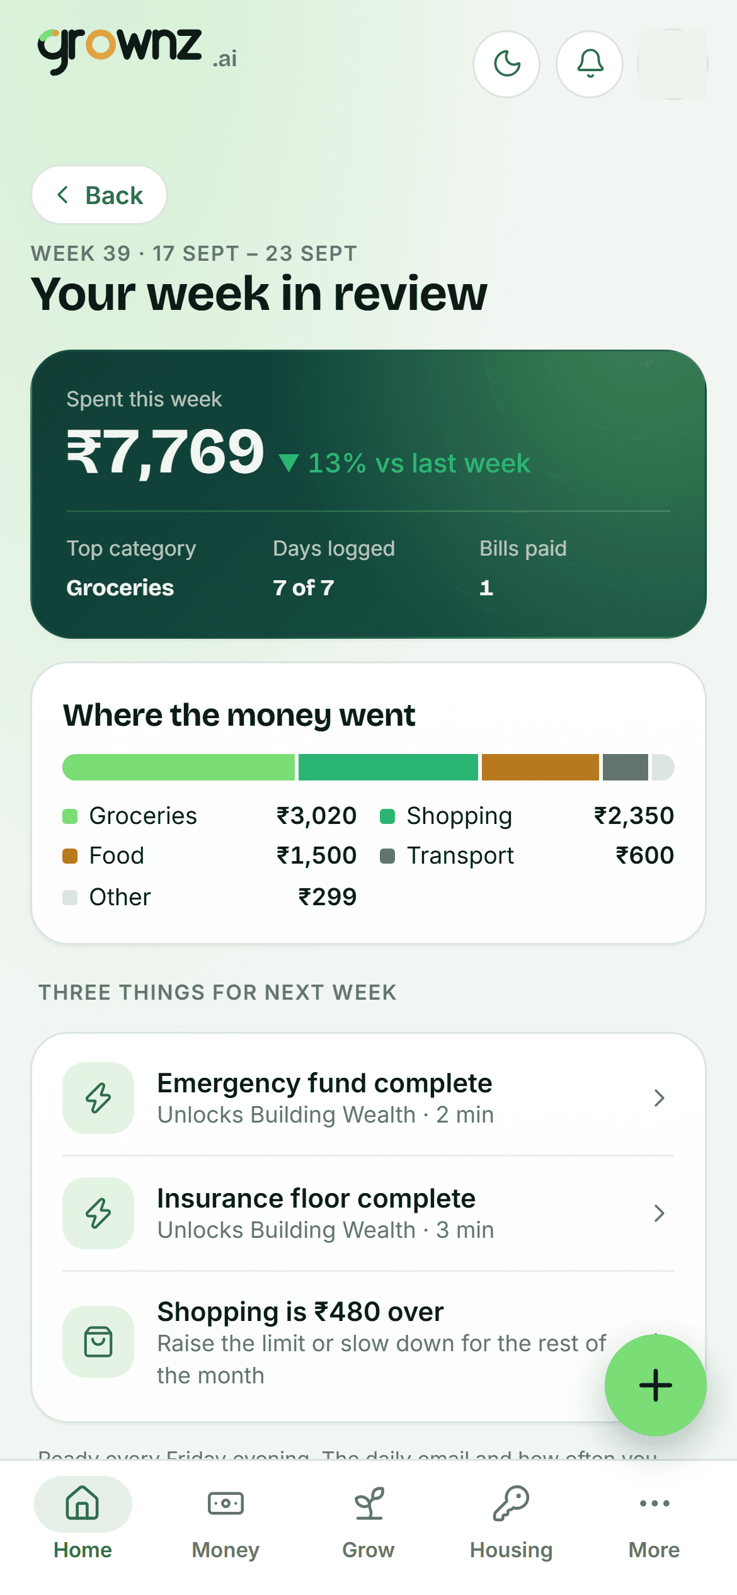Viewport: 737px width, 1595px height.
Task: Expand Insurance floor complete chevron
Action: point(659,1213)
